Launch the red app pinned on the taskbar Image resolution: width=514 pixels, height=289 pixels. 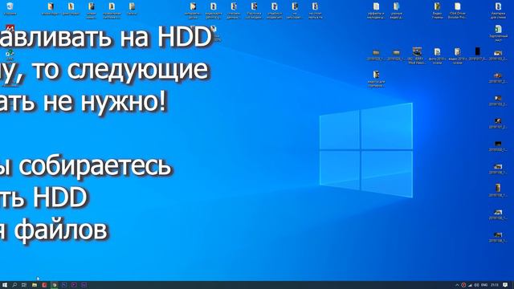click(44, 285)
